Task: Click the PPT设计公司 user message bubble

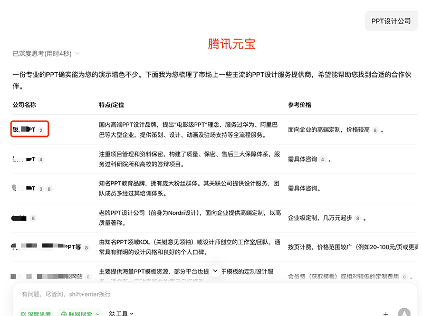Action: click(x=391, y=21)
